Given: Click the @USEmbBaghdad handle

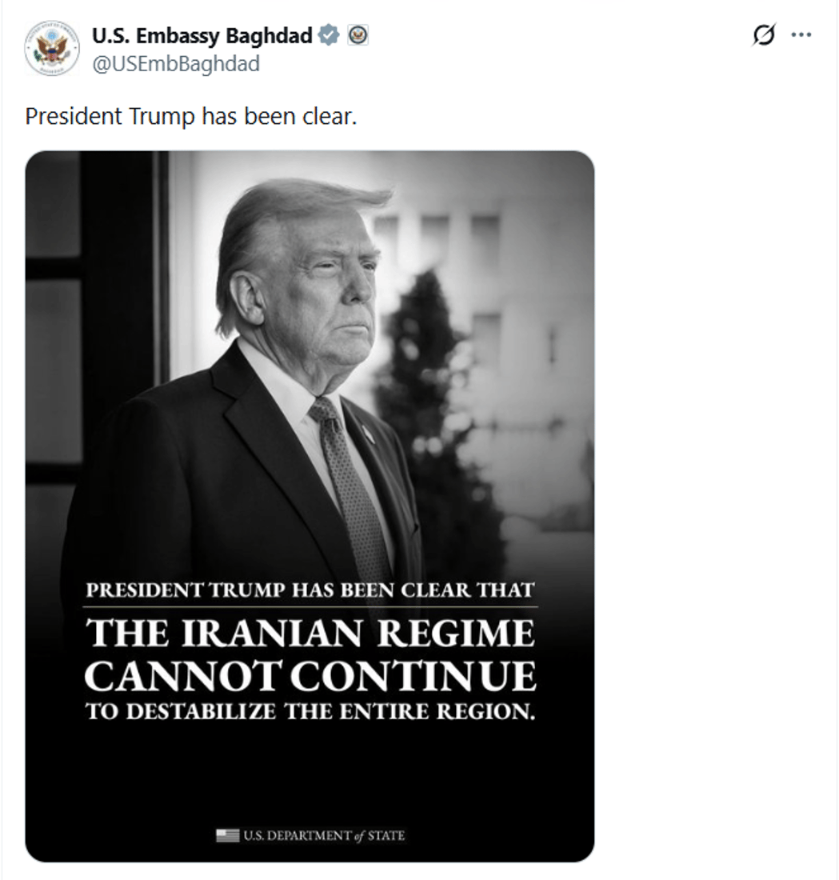Looking at the screenshot, I should click(176, 64).
